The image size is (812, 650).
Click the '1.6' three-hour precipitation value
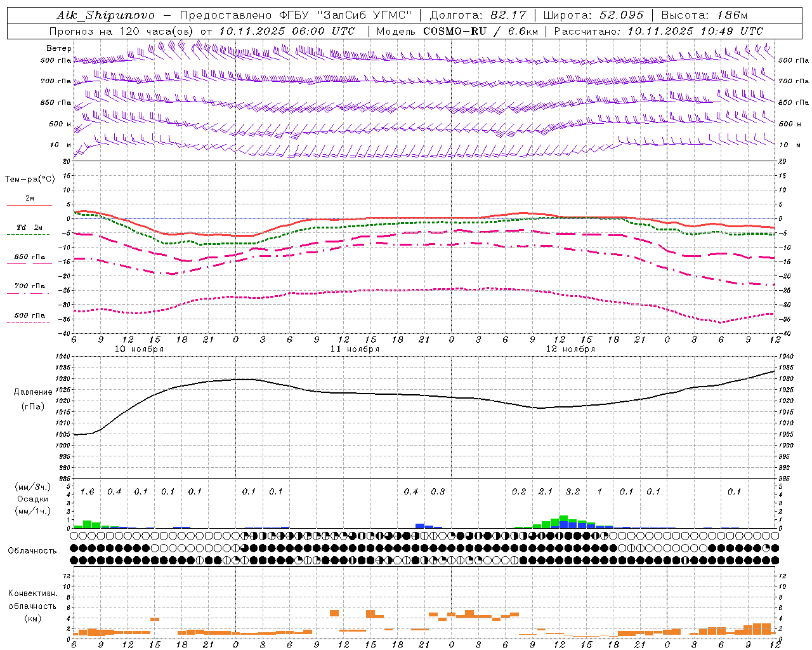[88, 492]
